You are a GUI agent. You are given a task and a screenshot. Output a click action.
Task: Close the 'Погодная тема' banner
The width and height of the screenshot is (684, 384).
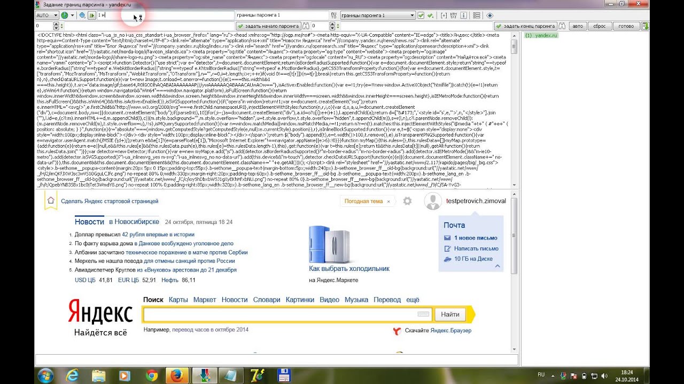coord(388,201)
